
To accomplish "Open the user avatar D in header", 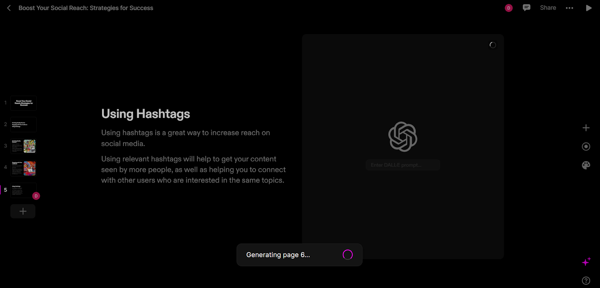I will pyautogui.click(x=508, y=8).
